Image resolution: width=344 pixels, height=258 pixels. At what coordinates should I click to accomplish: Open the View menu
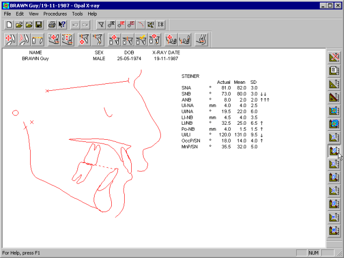pyautogui.click(x=33, y=14)
